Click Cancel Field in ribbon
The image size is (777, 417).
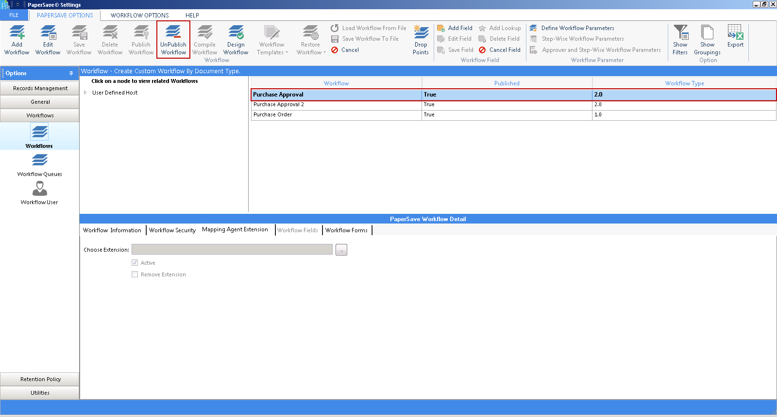pos(499,50)
